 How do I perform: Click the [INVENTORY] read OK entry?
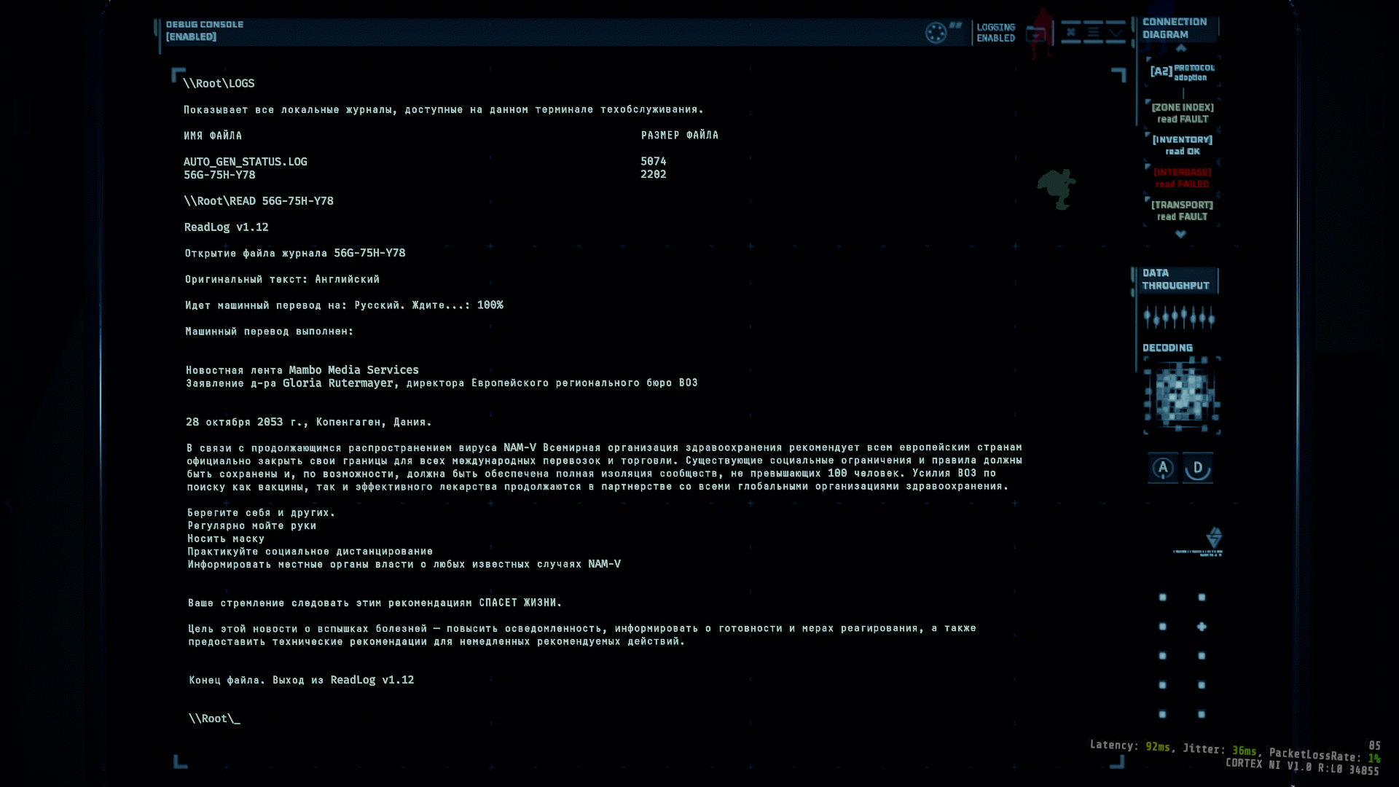(x=1182, y=145)
